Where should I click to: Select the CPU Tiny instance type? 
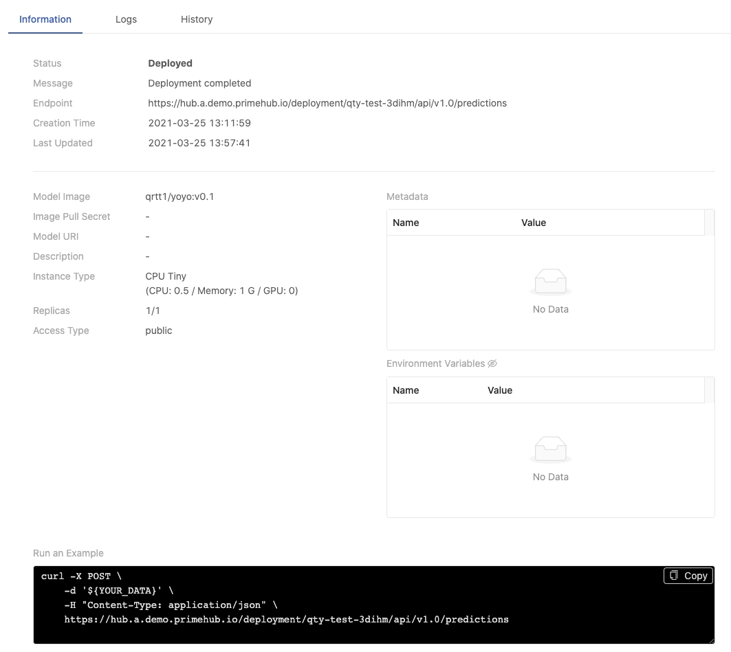pyautogui.click(x=166, y=276)
